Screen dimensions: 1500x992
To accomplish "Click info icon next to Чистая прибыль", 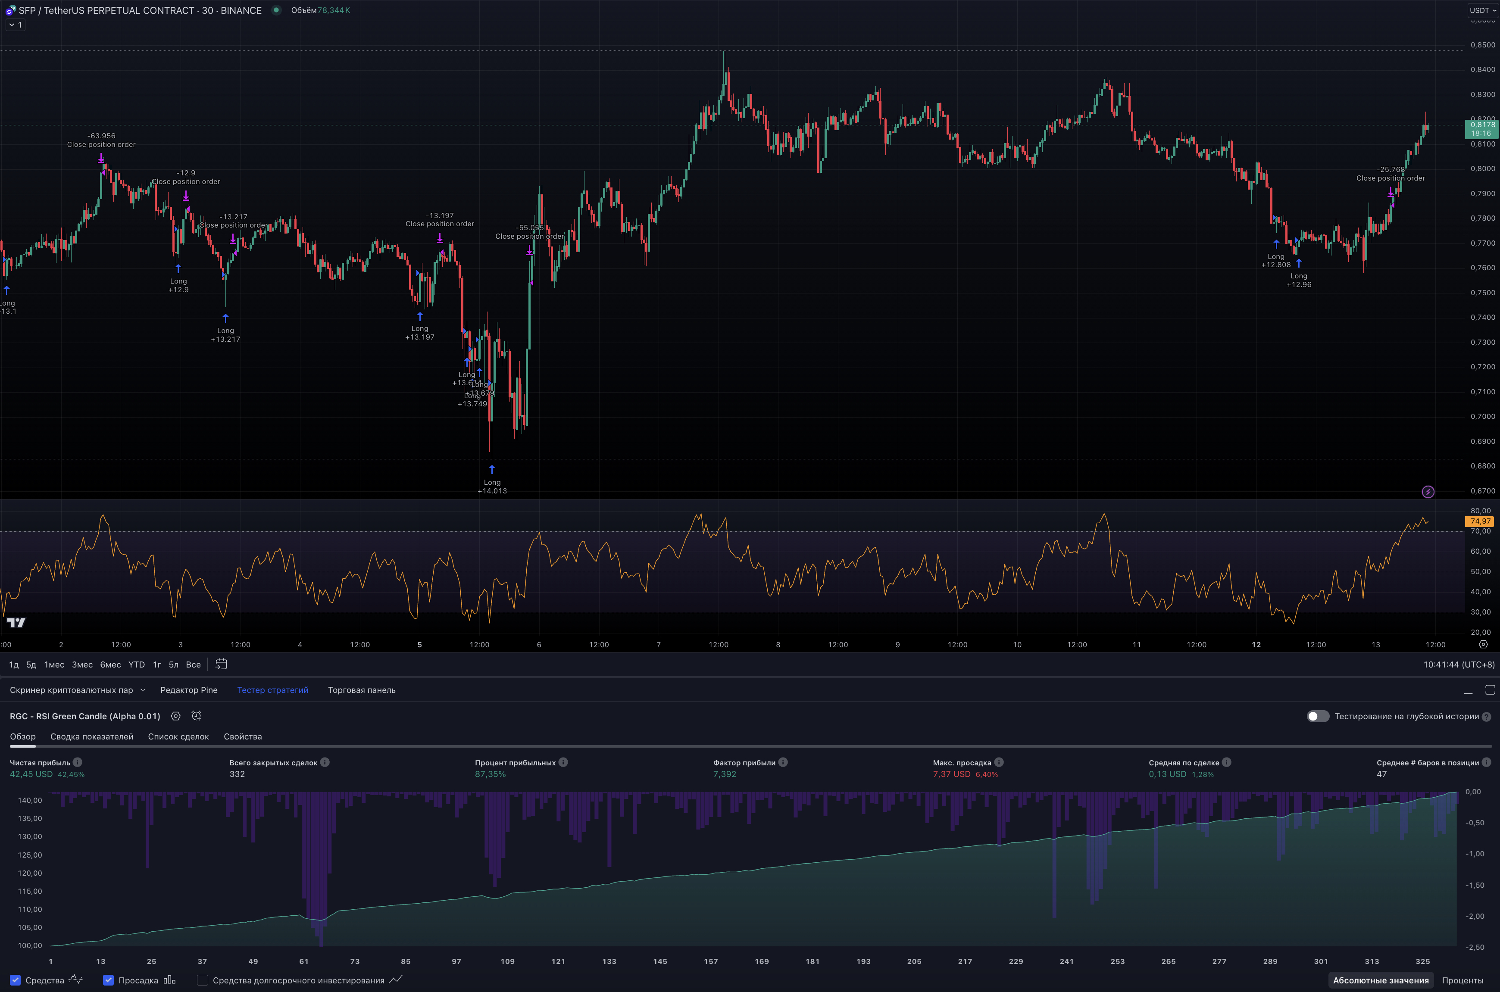I will [x=78, y=762].
